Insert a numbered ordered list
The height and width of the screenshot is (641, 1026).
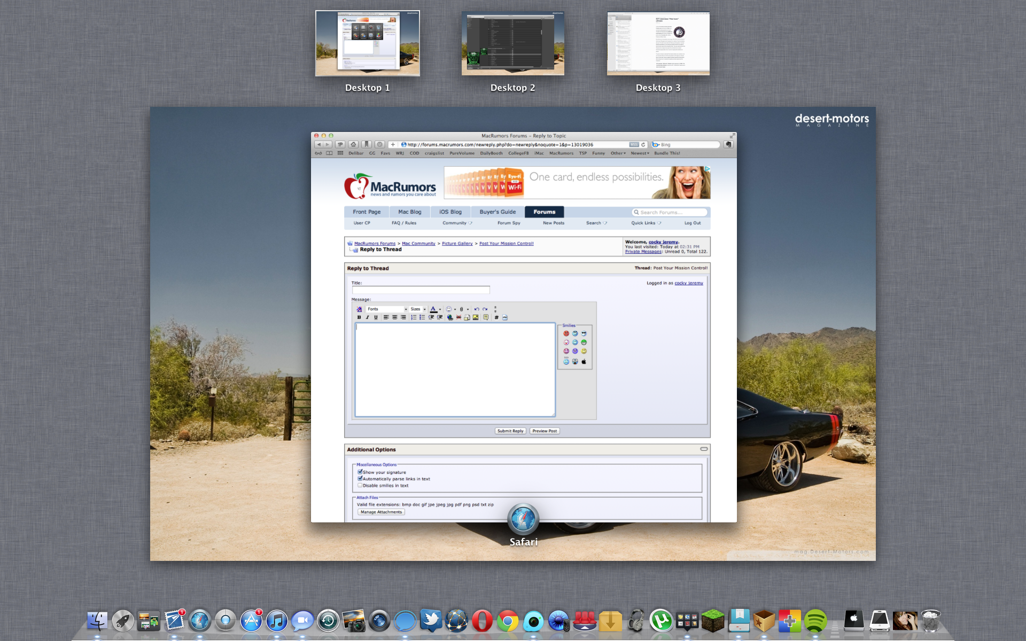point(414,317)
